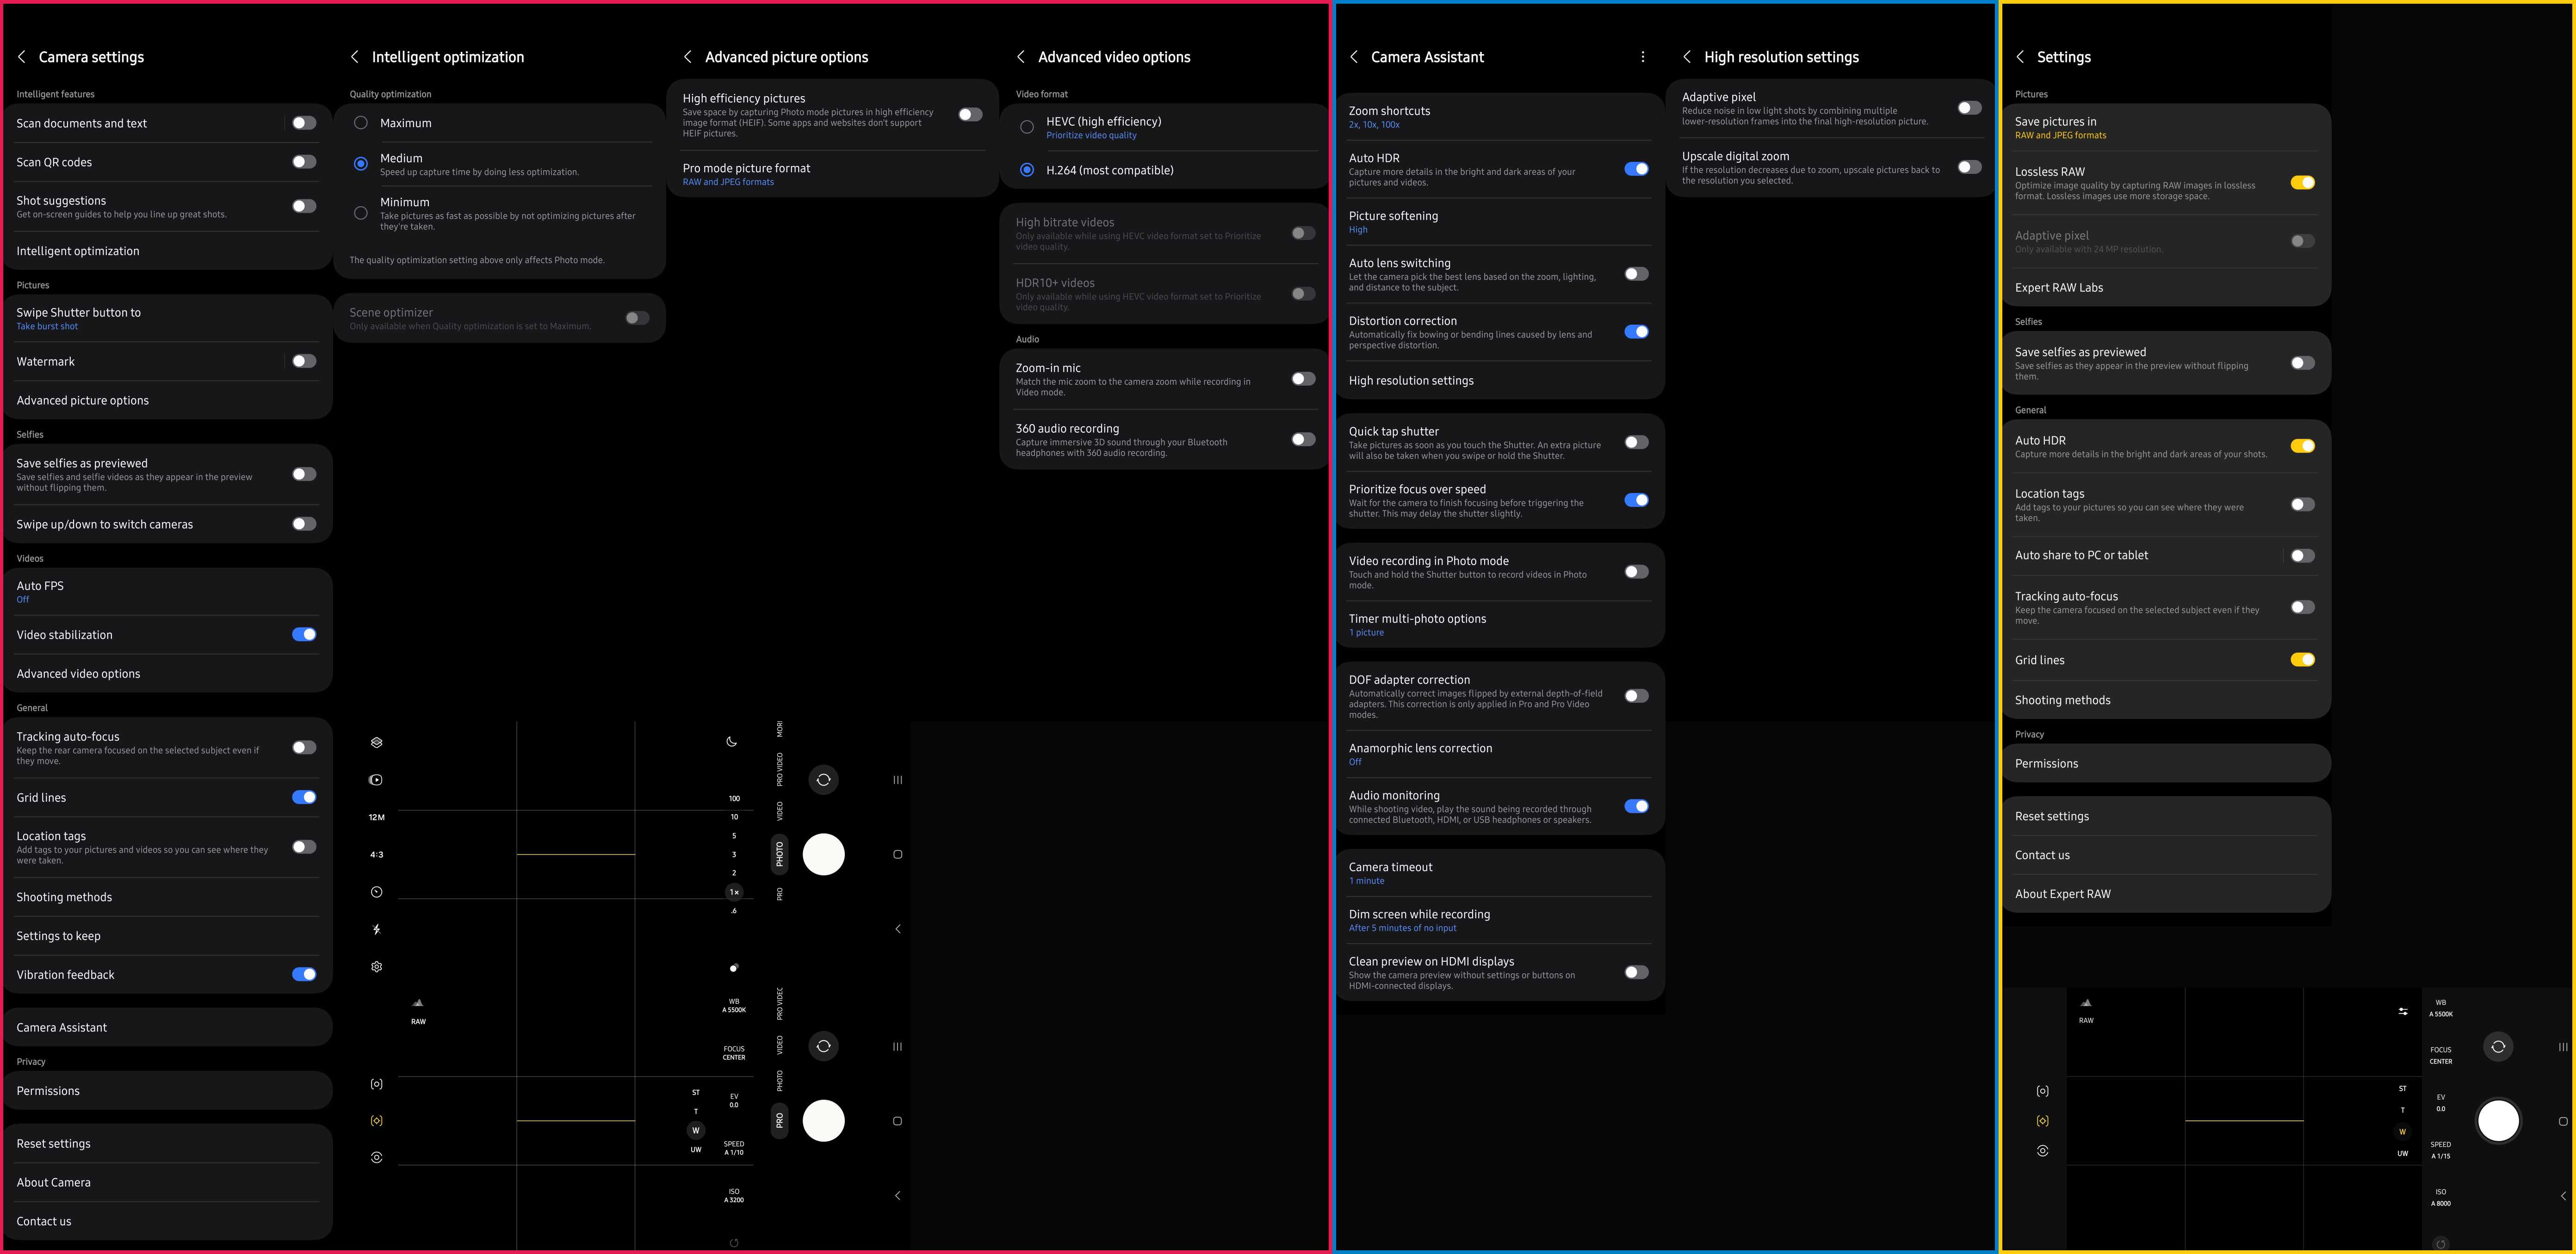2576x1254 pixels.
Task: Open Expert RAW Labs
Action: point(2166,288)
